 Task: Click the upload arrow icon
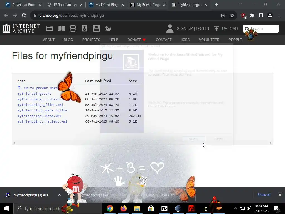[216, 29]
